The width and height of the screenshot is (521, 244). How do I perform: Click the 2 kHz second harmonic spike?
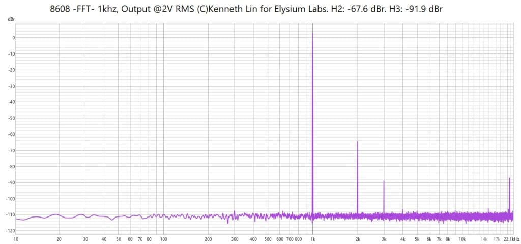coord(358,177)
